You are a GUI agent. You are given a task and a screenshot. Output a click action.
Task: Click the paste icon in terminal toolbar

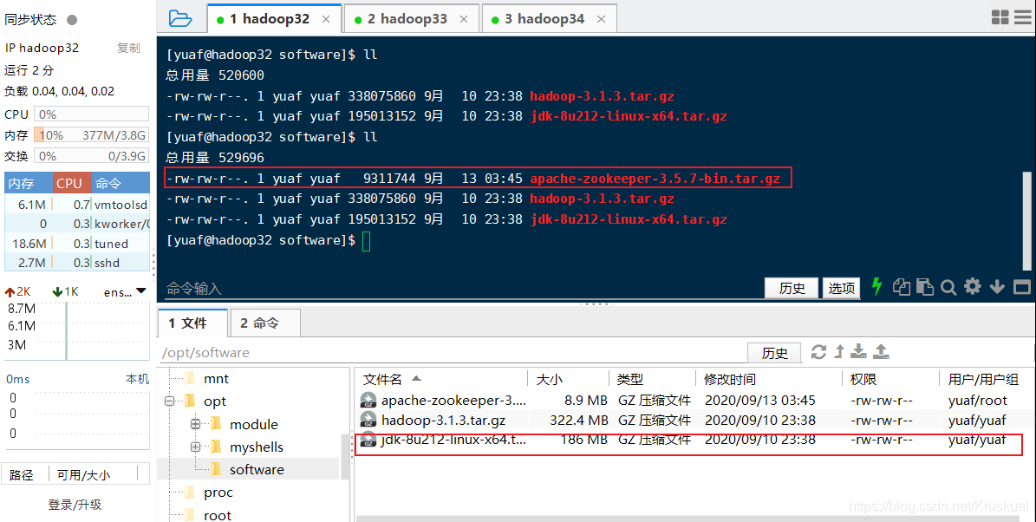click(925, 287)
